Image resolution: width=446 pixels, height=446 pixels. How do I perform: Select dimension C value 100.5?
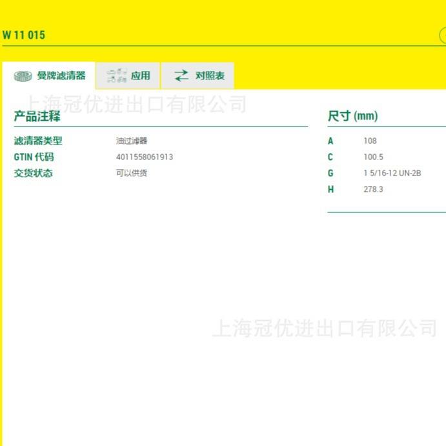tap(374, 157)
